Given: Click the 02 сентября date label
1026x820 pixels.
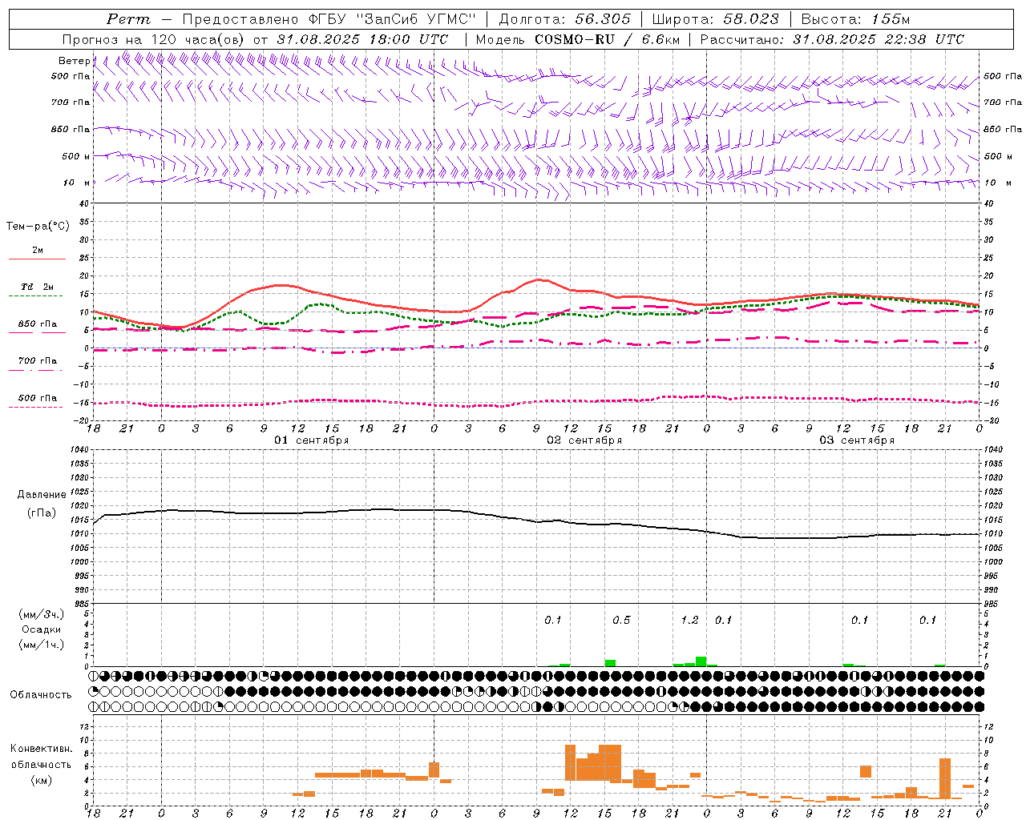Looking at the screenshot, I should click(584, 440).
